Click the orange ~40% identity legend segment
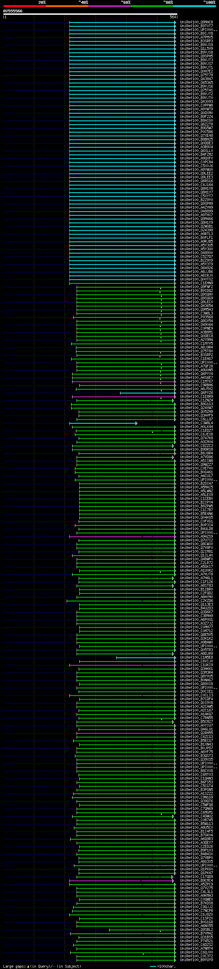Viewport: 219px width, 969px height. pyautogui.click(x=67, y=6)
